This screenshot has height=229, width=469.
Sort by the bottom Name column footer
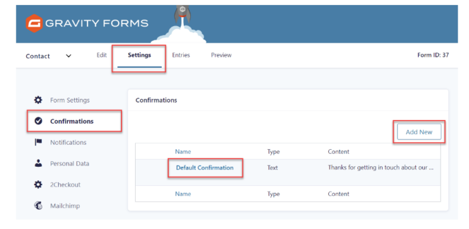pyautogui.click(x=183, y=193)
